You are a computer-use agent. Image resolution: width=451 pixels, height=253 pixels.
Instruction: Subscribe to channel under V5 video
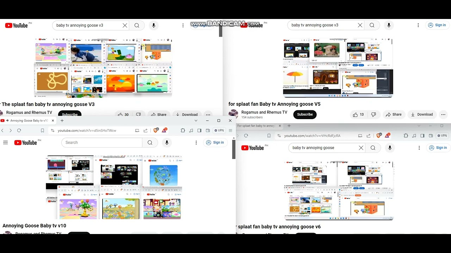click(305, 114)
